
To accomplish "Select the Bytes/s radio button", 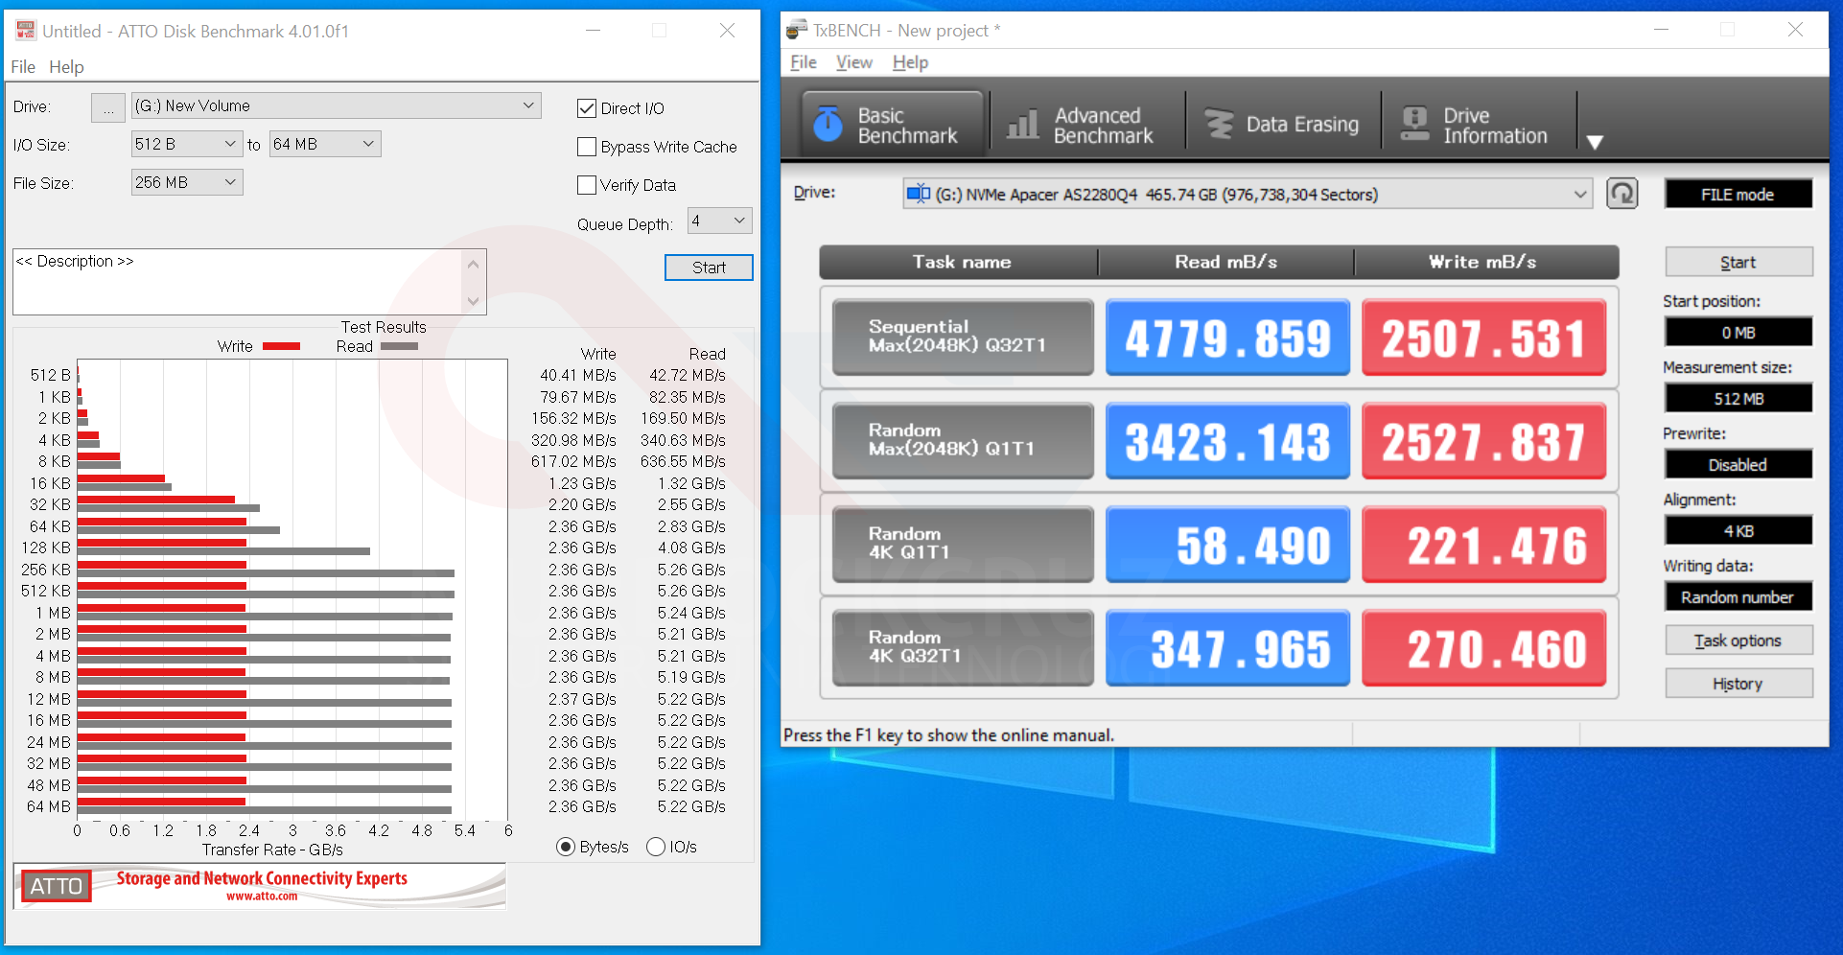I will coord(566,847).
